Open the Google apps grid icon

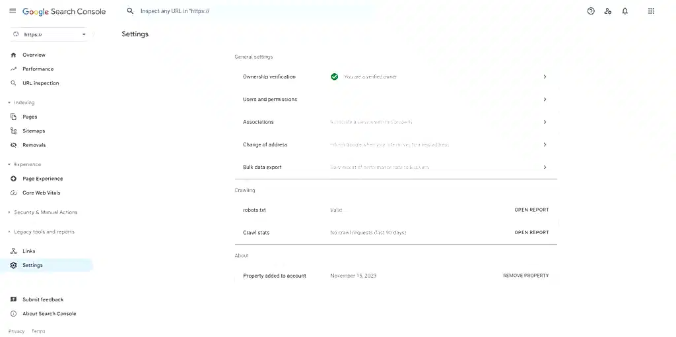[651, 11]
